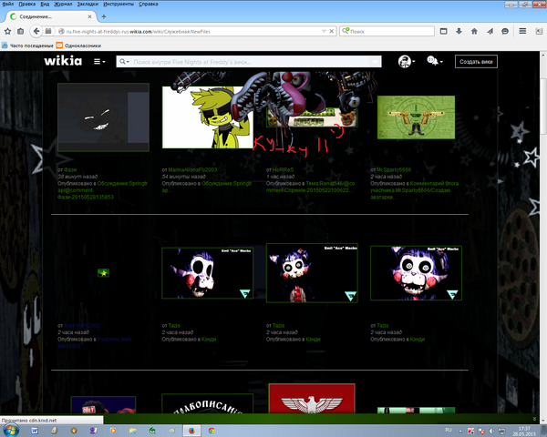Open Google Chrome from the taskbar
Viewport: 547px width, 437px height.
point(212,431)
